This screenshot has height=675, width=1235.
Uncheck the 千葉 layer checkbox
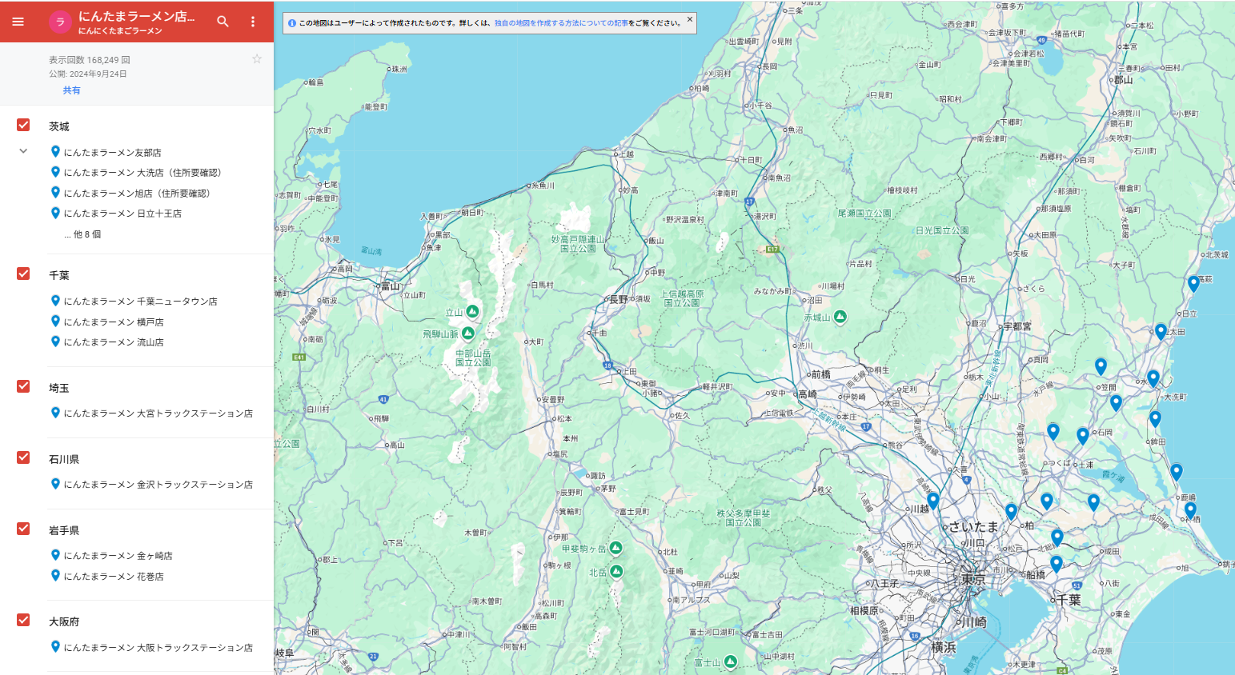pyautogui.click(x=23, y=274)
